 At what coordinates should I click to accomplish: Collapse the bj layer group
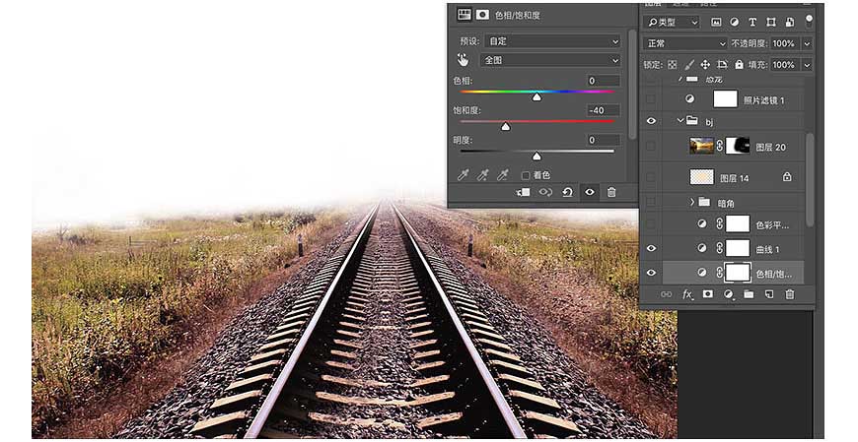point(680,120)
